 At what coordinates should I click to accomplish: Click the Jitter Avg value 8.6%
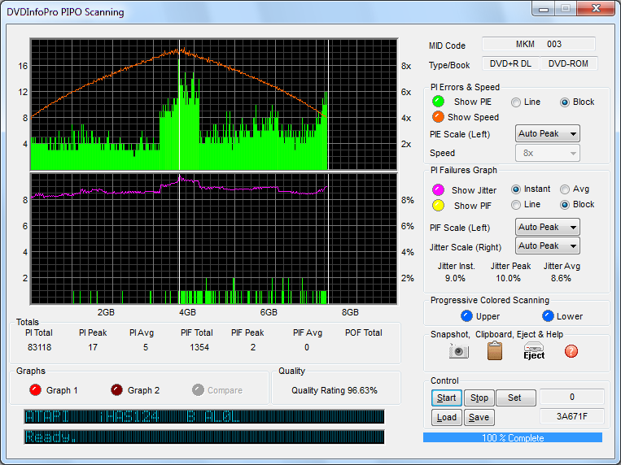(x=561, y=278)
